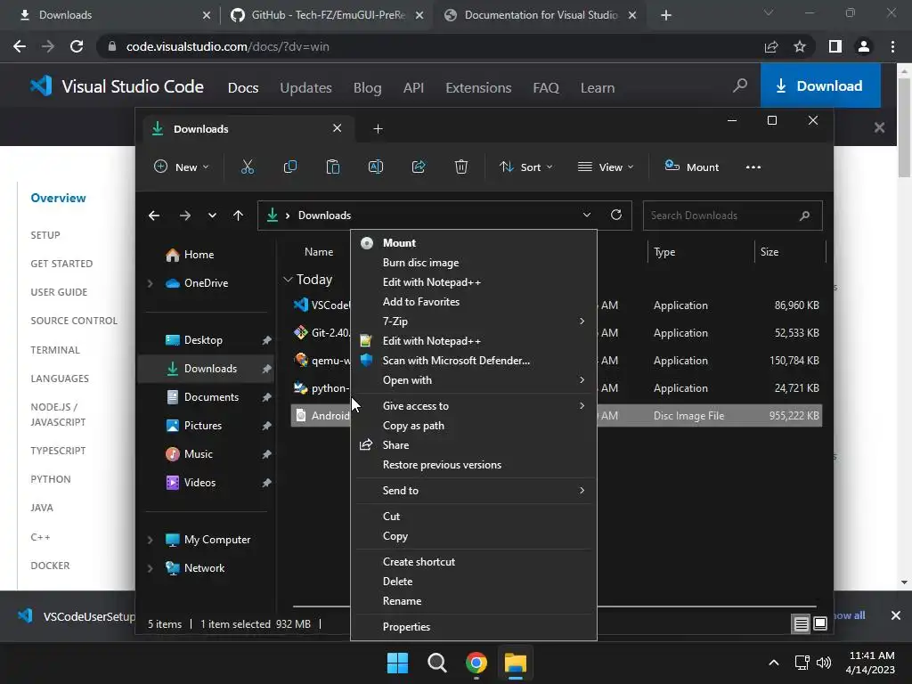Bookmark this page with the star icon
912x684 pixels.
pos(800,46)
